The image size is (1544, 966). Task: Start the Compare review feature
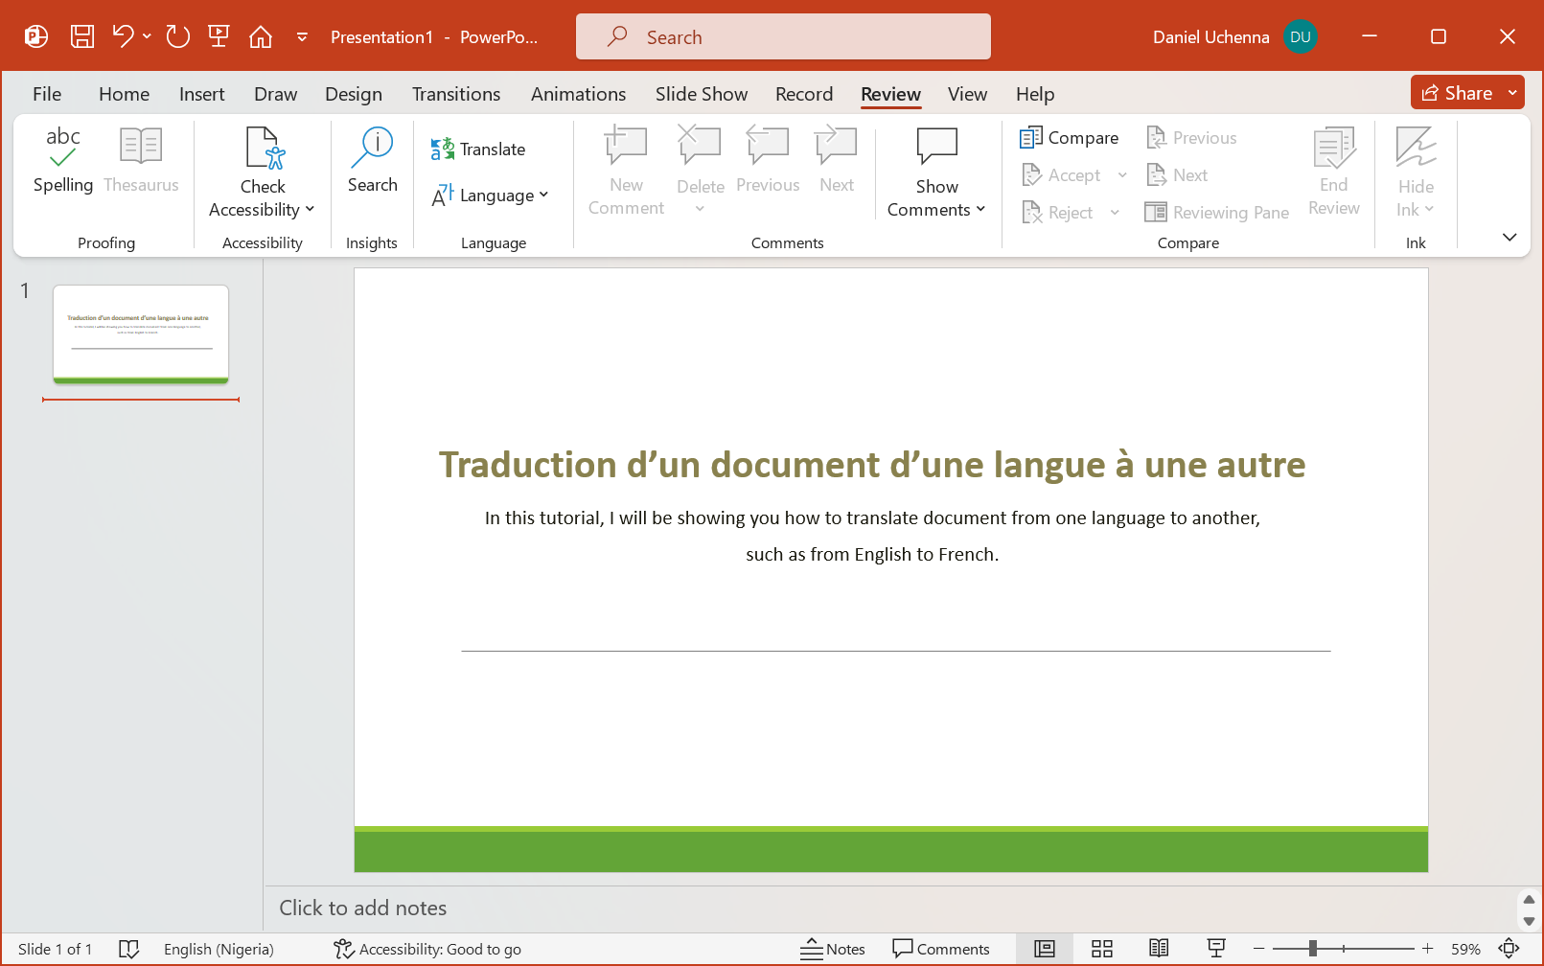pos(1069,137)
